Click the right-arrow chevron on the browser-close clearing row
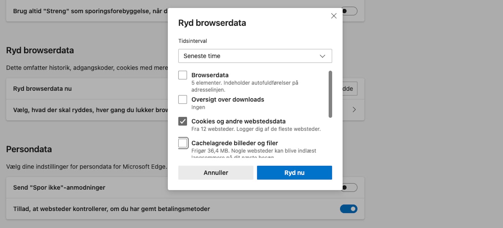 click(x=354, y=110)
